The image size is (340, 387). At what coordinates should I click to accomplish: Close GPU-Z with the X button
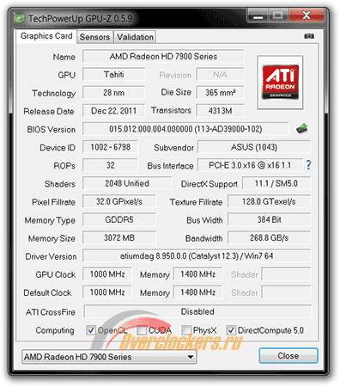(307, 15)
